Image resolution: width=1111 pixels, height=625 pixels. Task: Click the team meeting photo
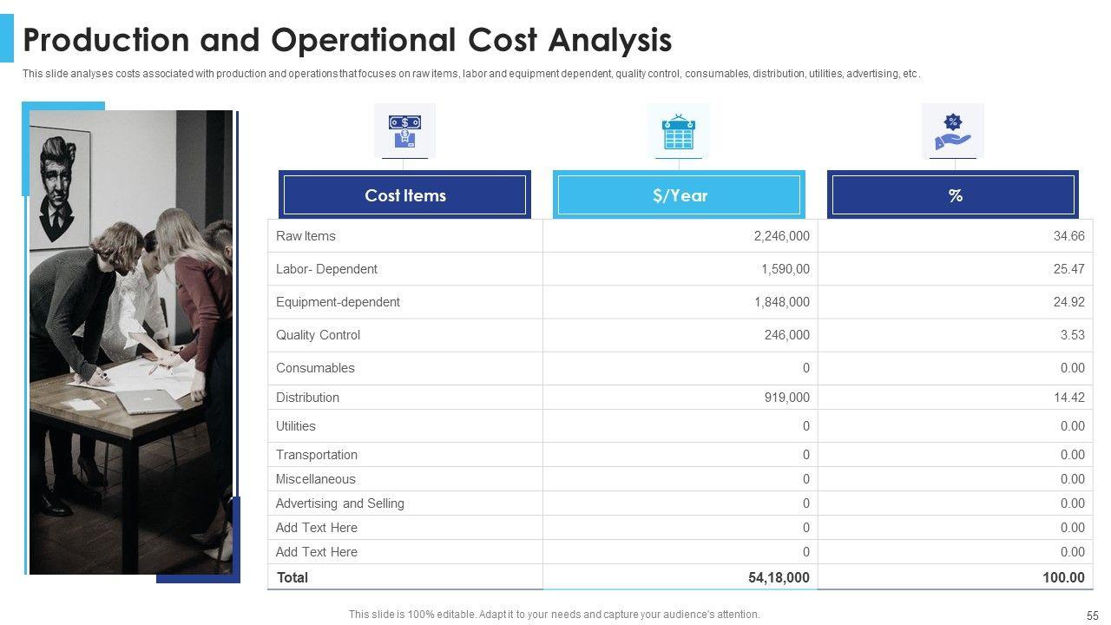[131, 342]
